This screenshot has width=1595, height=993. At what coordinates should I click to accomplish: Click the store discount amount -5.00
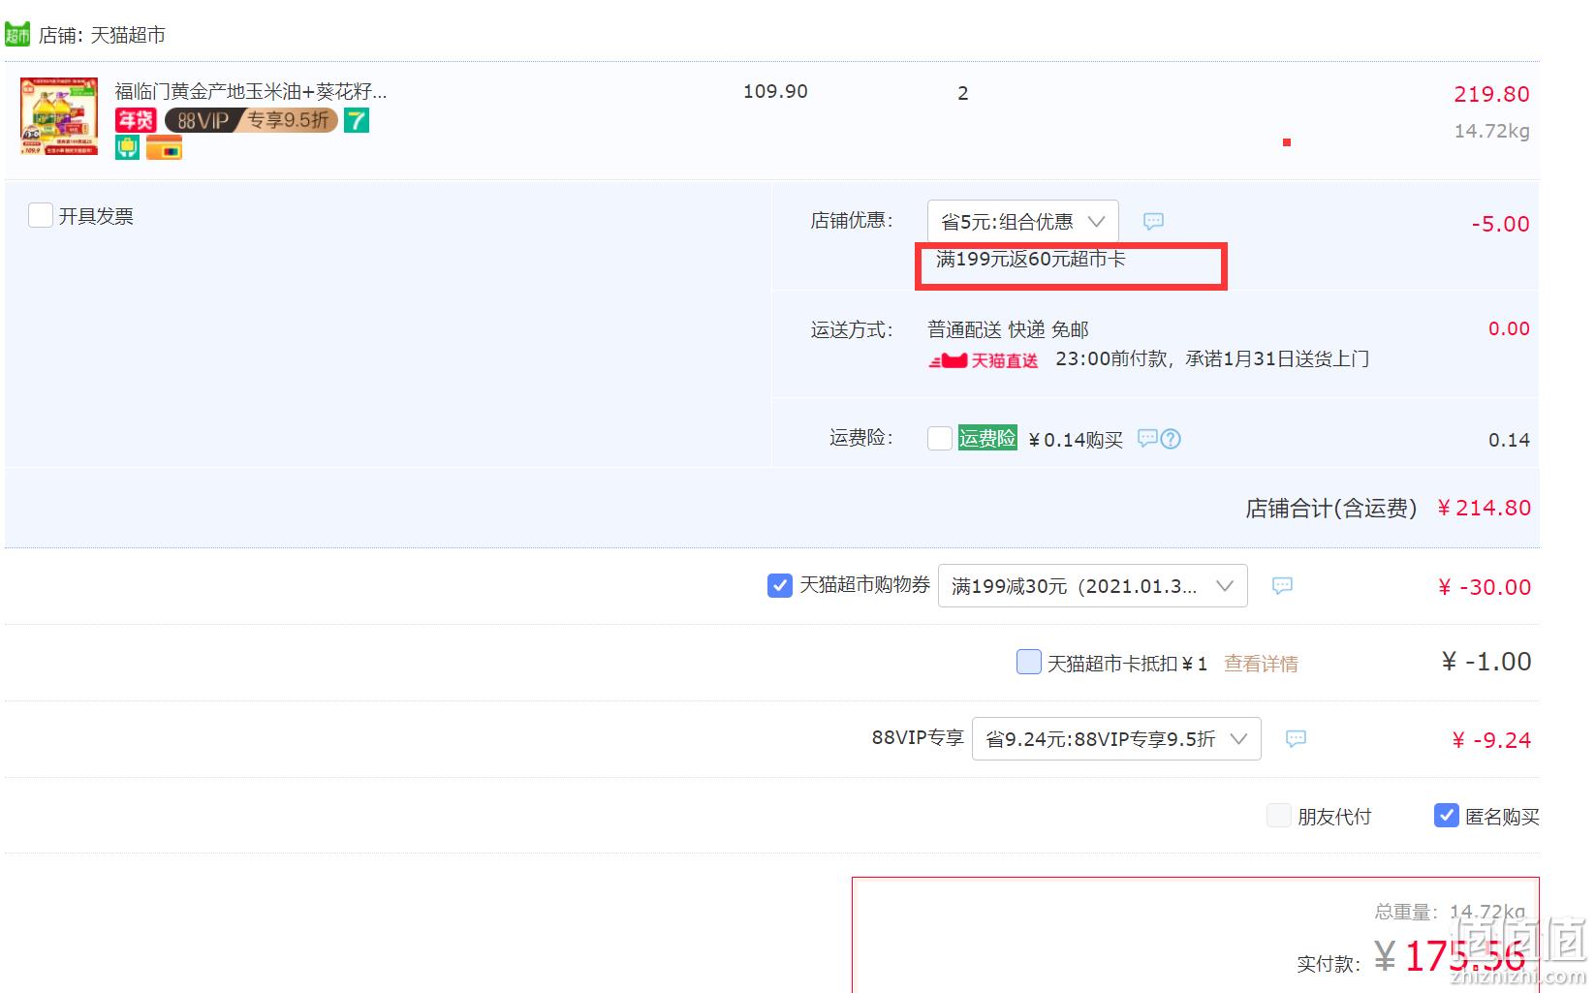[1500, 224]
